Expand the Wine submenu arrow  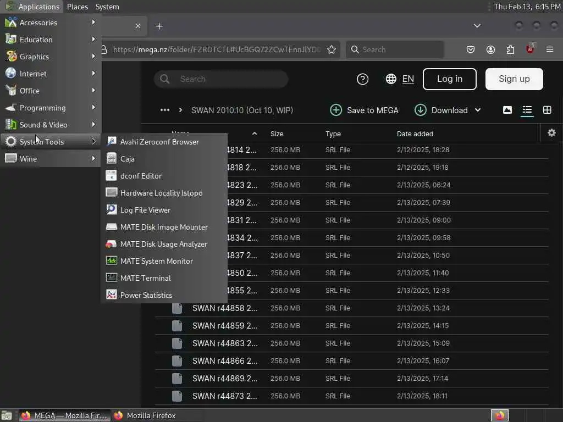[93, 158]
